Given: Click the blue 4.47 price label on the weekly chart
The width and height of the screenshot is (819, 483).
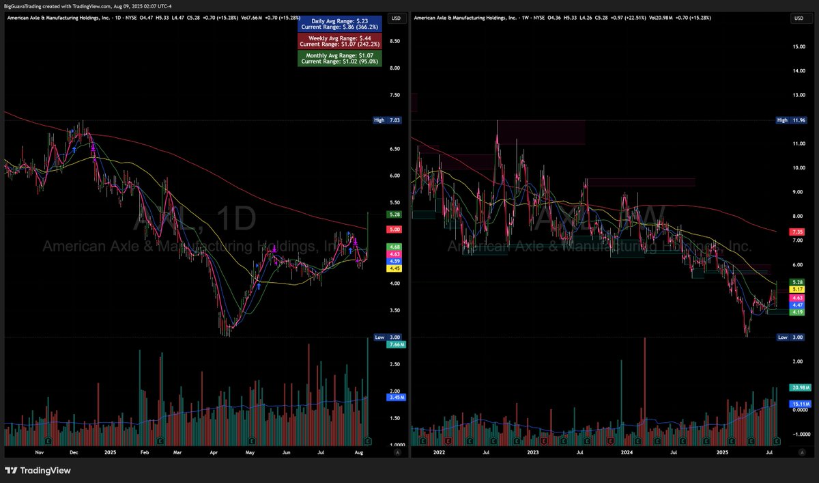Looking at the screenshot, I should [x=799, y=305].
